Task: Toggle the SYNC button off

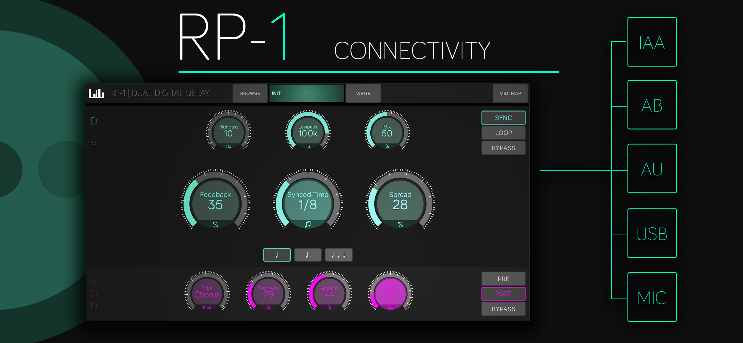Action: pos(503,118)
